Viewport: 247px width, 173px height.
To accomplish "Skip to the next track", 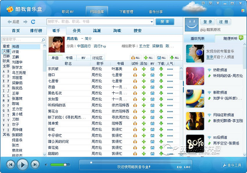I will tap(35, 165).
